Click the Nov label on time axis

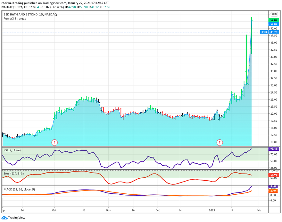[x=108, y=210]
